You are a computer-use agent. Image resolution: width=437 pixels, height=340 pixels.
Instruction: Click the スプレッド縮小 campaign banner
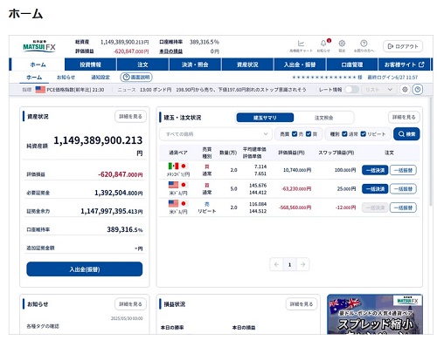(x=375, y=314)
